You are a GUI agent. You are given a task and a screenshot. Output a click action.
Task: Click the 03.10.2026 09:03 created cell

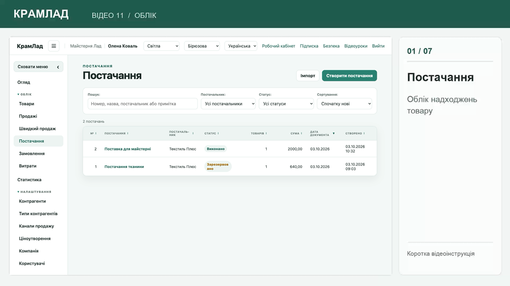click(355, 167)
